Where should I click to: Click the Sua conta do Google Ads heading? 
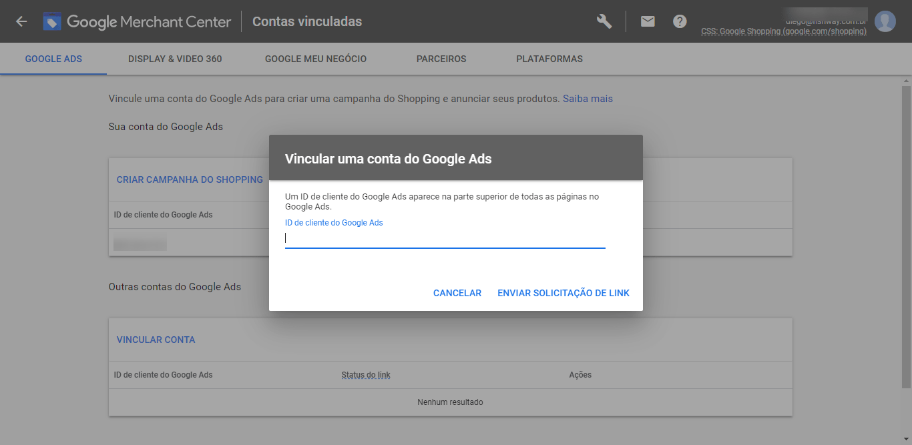pos(166,127)
